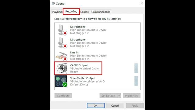Screen dimensions: 195x110
Task: Click the Apply button
Action: point(135,106)
